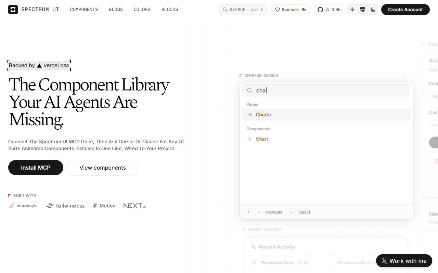Click the "Select" hint text in command footer

[x=304, y=212]
